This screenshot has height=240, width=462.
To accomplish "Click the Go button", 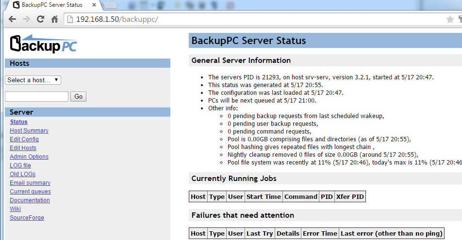I will click(79, 96).
